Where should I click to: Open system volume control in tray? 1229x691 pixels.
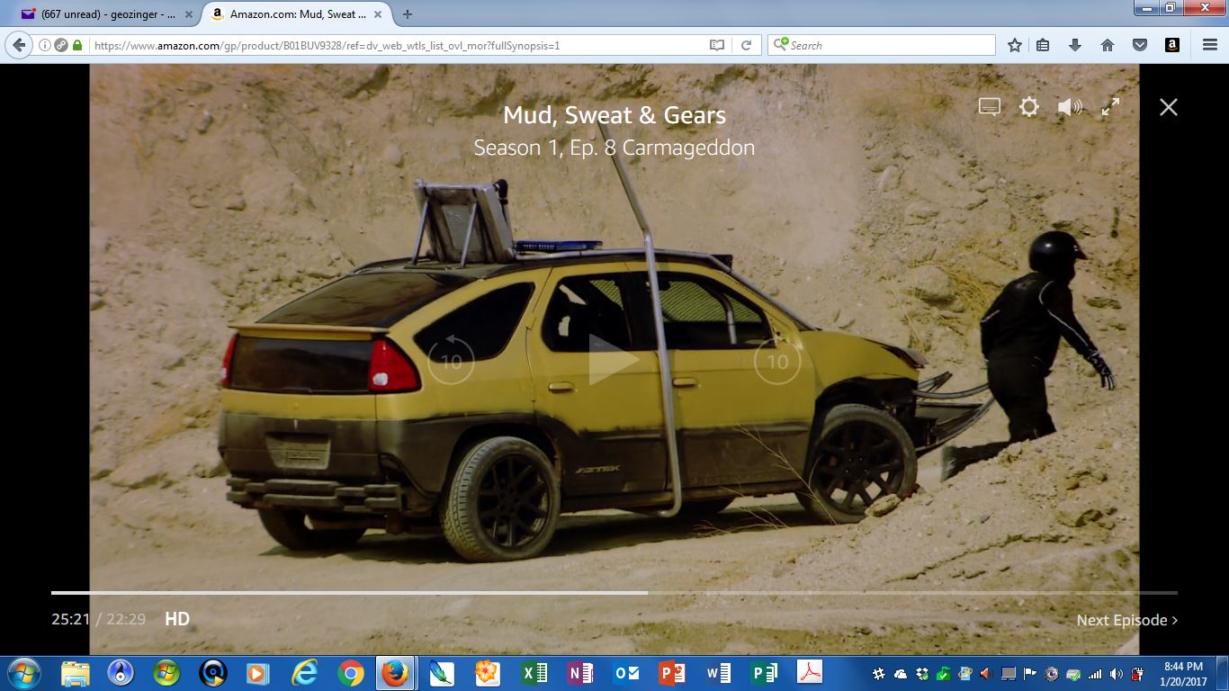click(x=1117, y=673)
